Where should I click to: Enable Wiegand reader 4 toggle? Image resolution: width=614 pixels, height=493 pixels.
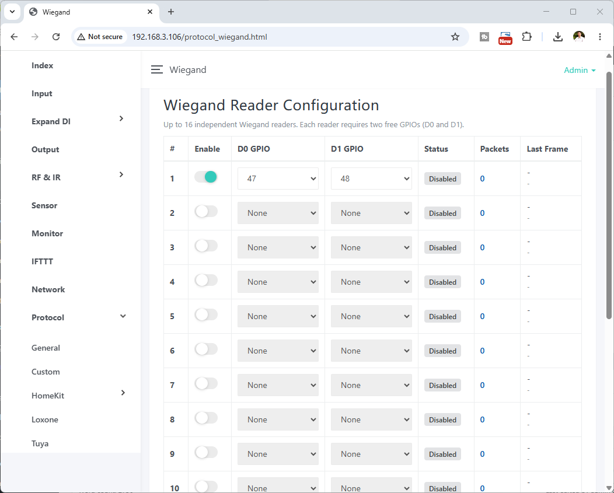[x=206, y=281]
